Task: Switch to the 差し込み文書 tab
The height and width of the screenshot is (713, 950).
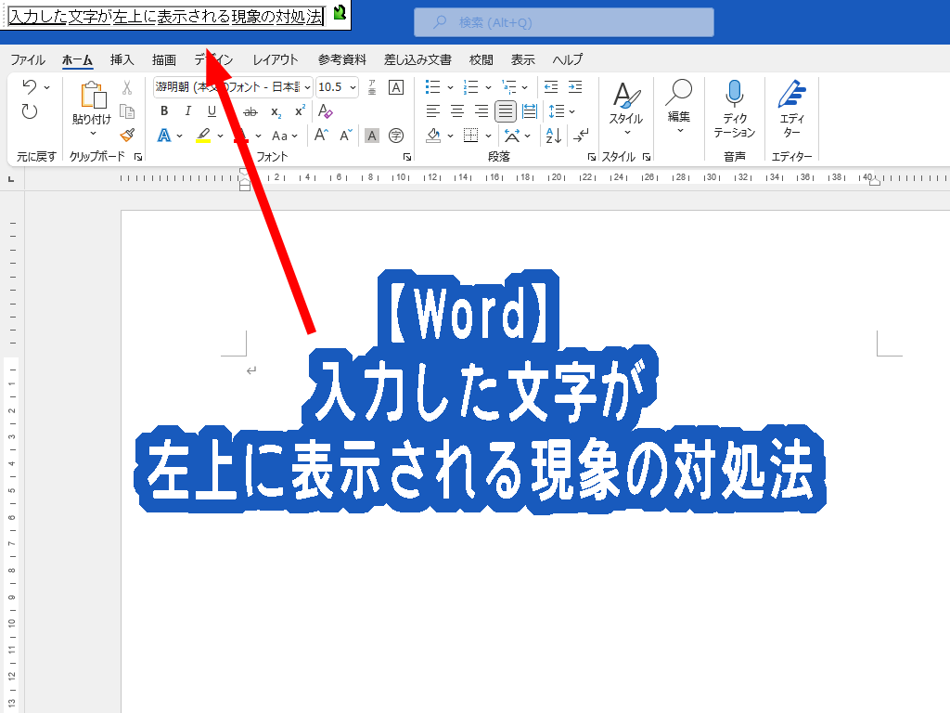Action: point(417,59)
